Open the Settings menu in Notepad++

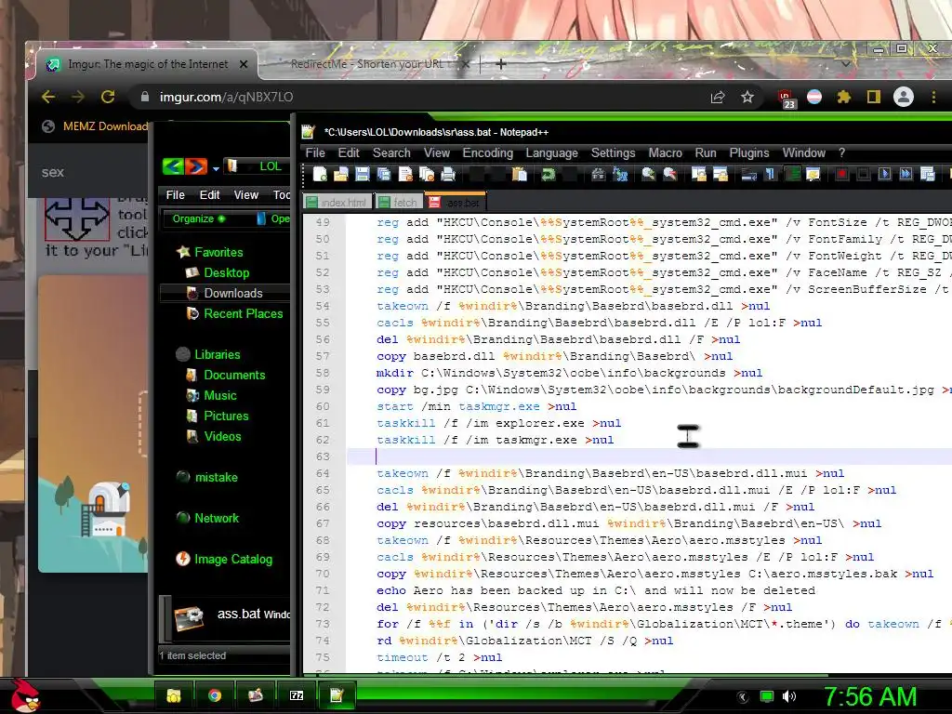pos(614,153)
